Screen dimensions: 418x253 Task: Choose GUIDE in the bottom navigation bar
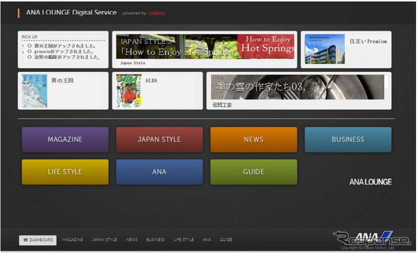(226, 240)
